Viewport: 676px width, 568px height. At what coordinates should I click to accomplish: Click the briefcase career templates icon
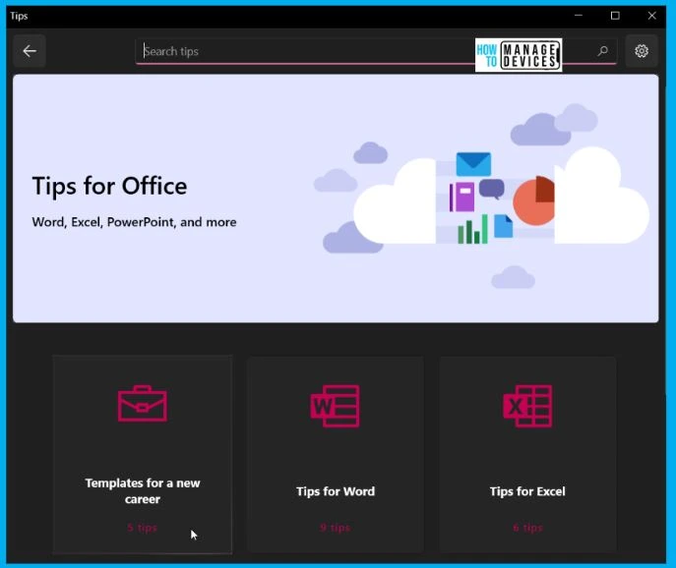tap(143, 404)
